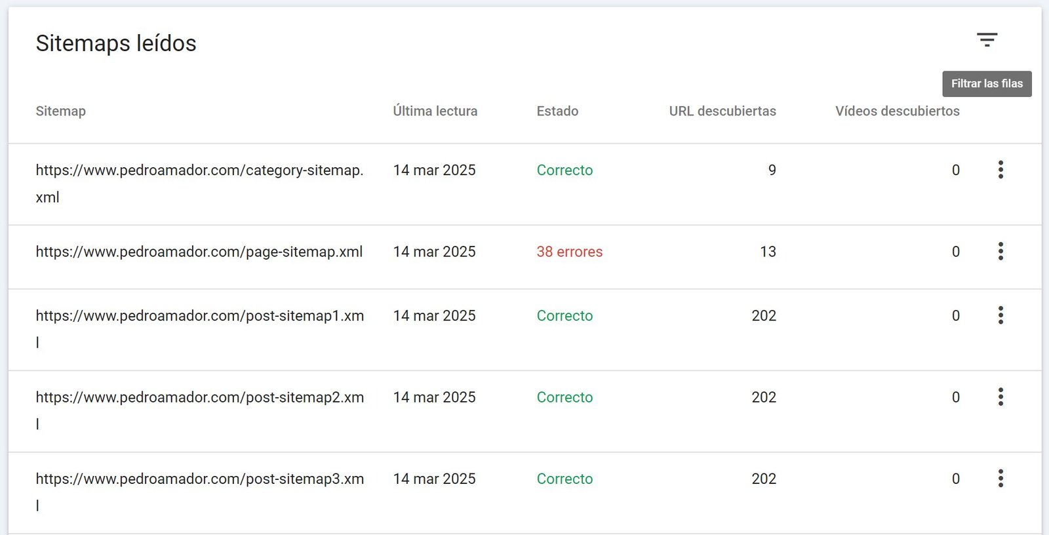1049x535 pixels.
Task: Open the post-sitemap3.xml sitemap URL
Action: click(x=200, y=492)
